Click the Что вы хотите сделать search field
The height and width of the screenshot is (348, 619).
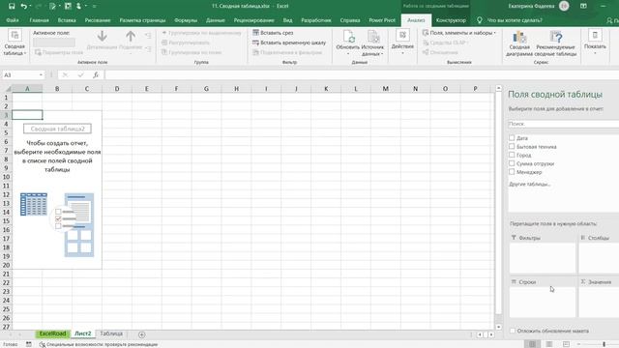click(515, 20)
